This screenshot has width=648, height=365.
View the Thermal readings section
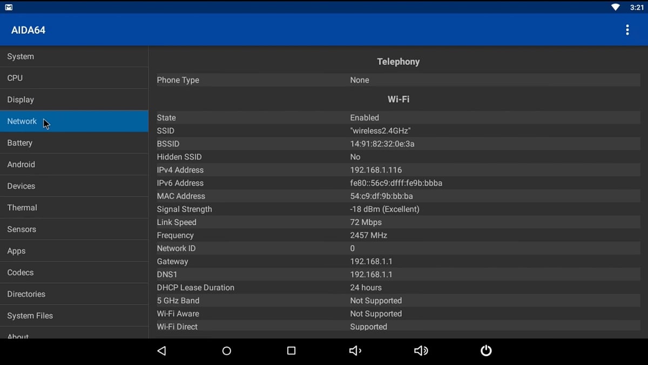click(22, 207)
